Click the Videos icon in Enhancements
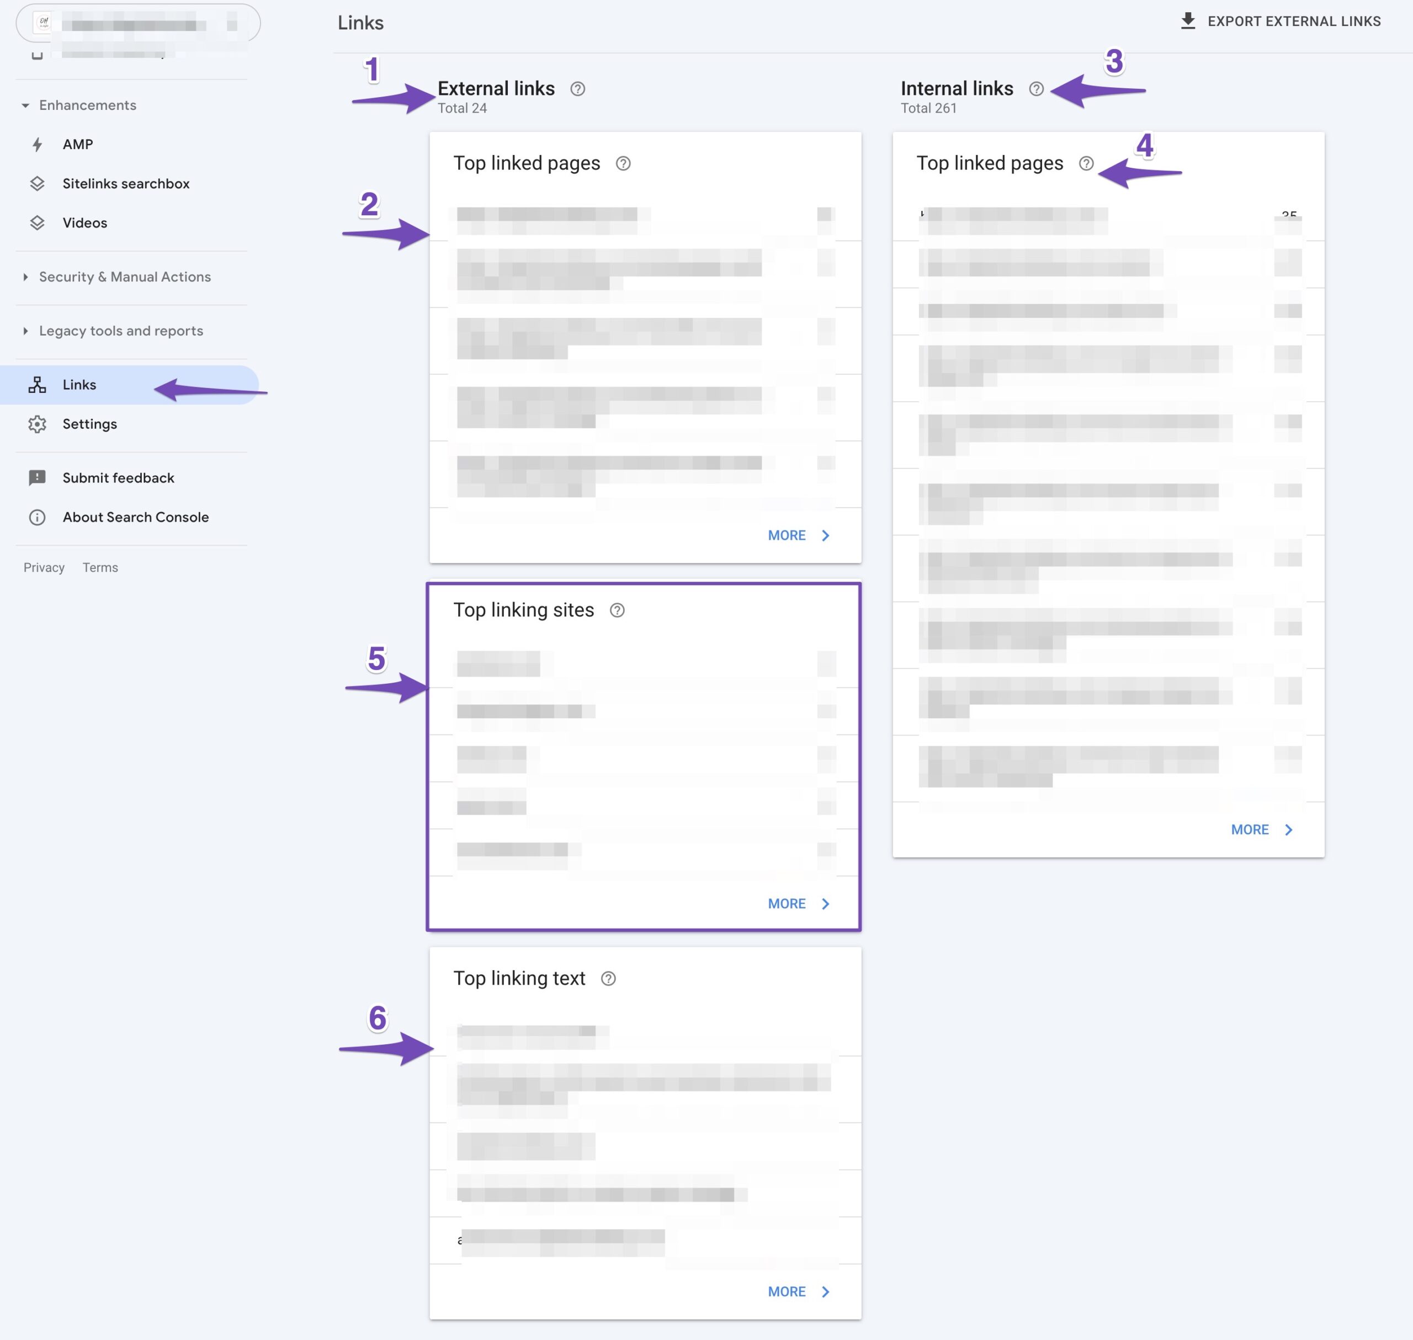The height and width of the screenshot is (1340, 1413). click(38, 222)
